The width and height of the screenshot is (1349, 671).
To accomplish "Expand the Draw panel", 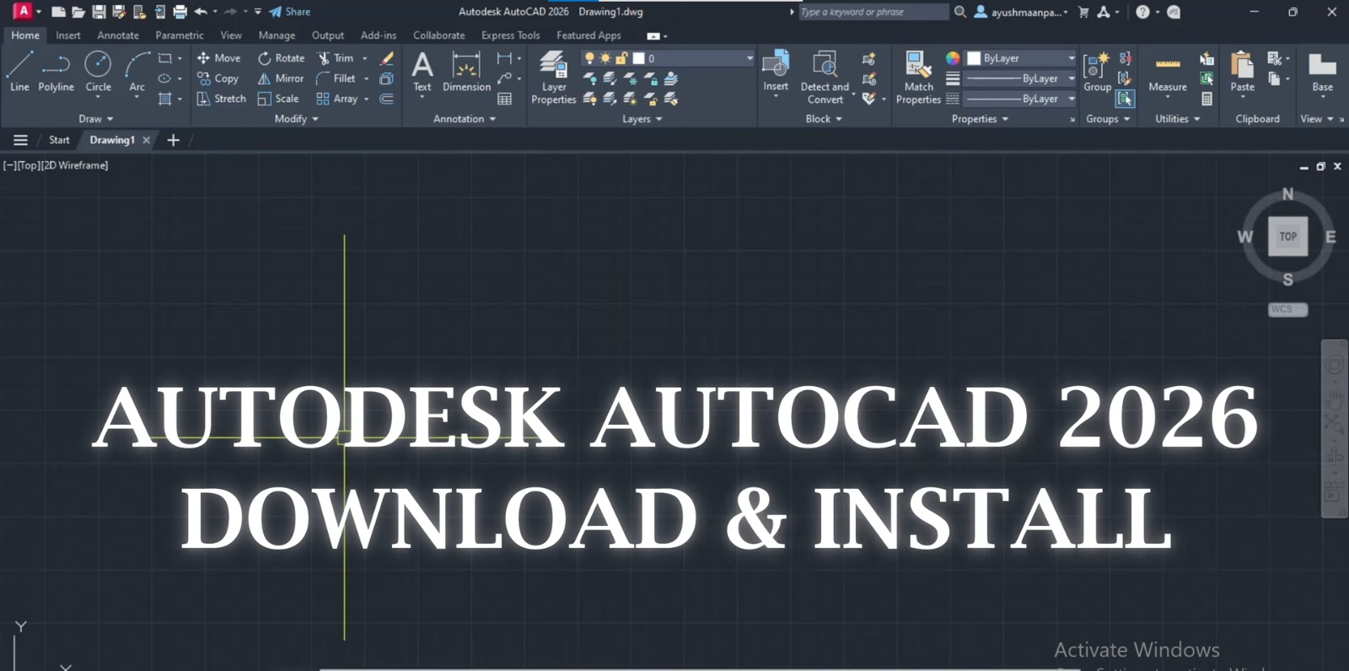I will [x=95, y=119].
